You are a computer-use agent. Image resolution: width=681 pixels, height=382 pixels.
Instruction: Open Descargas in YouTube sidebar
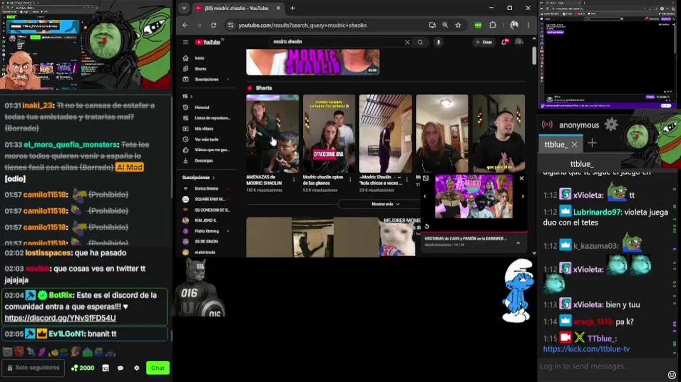click(204, 160)
